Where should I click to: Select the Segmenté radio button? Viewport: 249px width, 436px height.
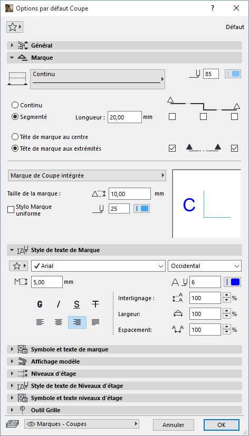click(x=15, y=117)
